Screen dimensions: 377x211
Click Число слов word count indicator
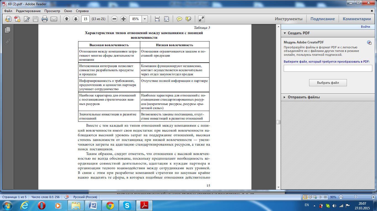pyautogui.click(x=46, y=197)
